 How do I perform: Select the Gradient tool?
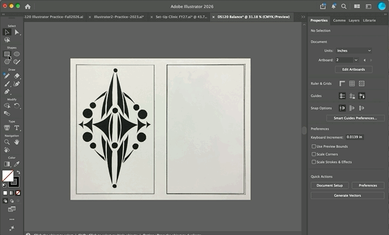[7, 164]
